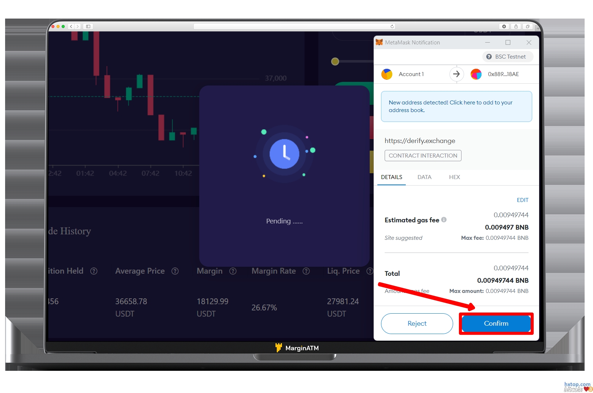Click the browser reload icon
The height and width of the screenshot is (393, 593).
point(392,27)
